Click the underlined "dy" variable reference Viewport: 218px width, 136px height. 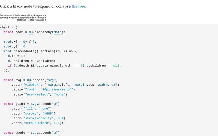tap(25, 41)
